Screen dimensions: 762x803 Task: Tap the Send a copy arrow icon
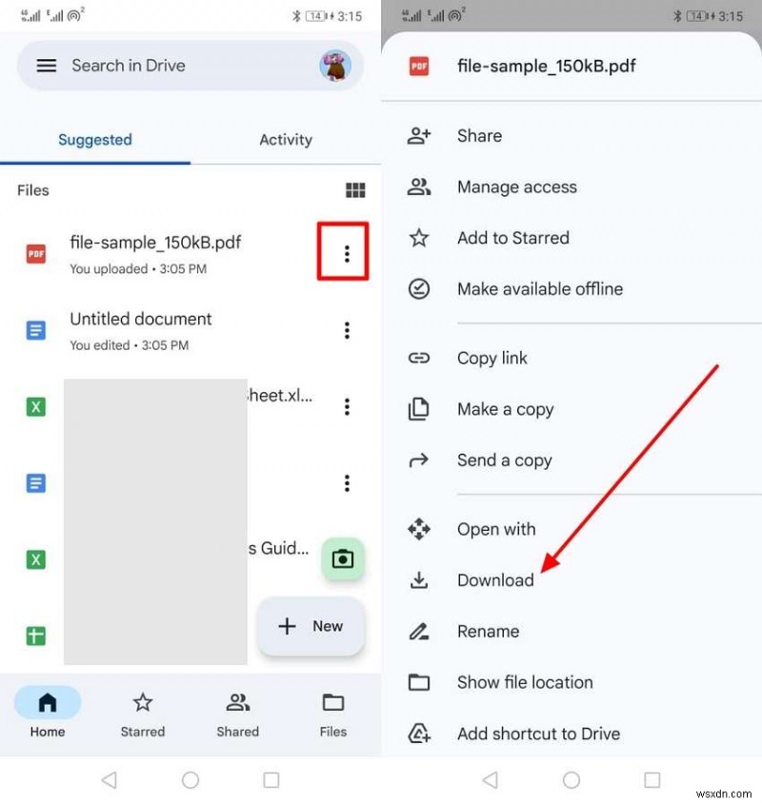418,460
